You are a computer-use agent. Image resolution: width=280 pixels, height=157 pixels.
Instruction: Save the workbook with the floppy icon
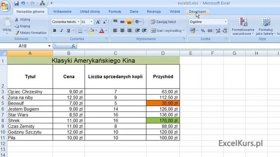tap(16, 3)
